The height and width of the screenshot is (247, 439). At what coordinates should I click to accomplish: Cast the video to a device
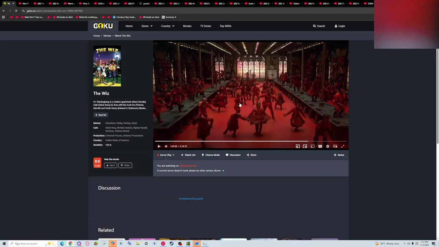pos(312,146)
